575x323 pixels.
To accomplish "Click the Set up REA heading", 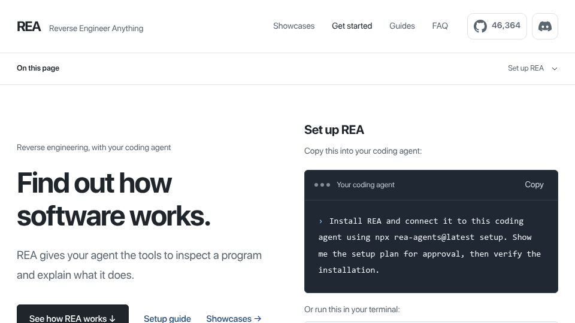I will [x=334, y=130].
